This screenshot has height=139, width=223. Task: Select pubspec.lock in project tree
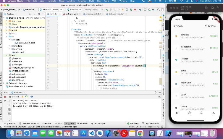17,74
